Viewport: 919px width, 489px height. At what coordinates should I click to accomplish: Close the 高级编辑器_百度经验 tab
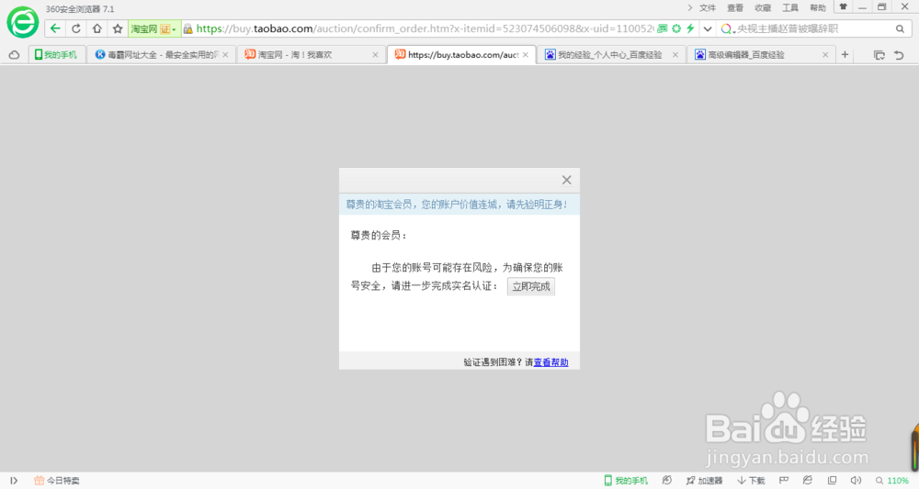point(825,55)
